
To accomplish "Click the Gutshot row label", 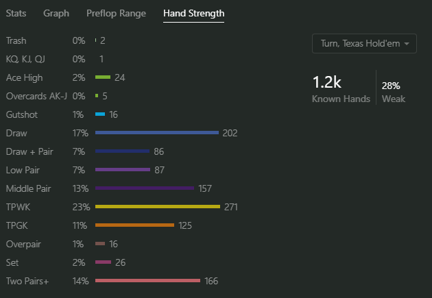I will tap(21, 114).
